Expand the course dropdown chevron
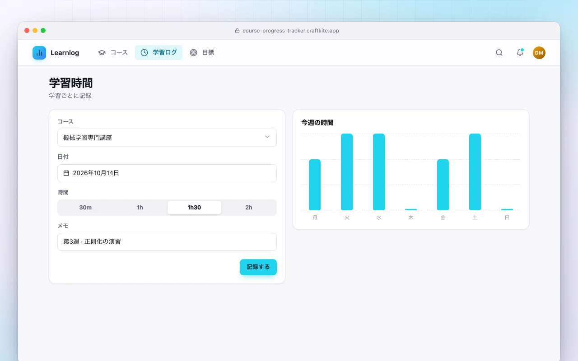The height and width of the screenshot is (361, 578). 267,137
